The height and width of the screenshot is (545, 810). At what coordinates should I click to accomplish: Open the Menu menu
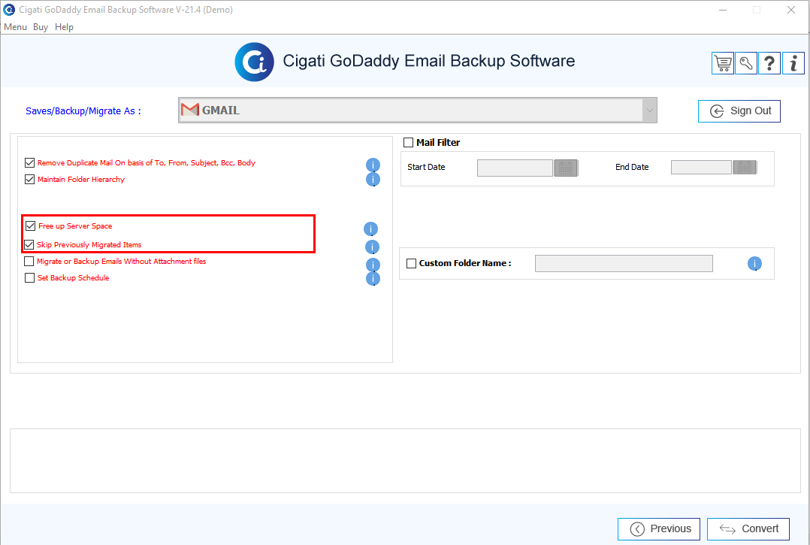coord(15,27)
